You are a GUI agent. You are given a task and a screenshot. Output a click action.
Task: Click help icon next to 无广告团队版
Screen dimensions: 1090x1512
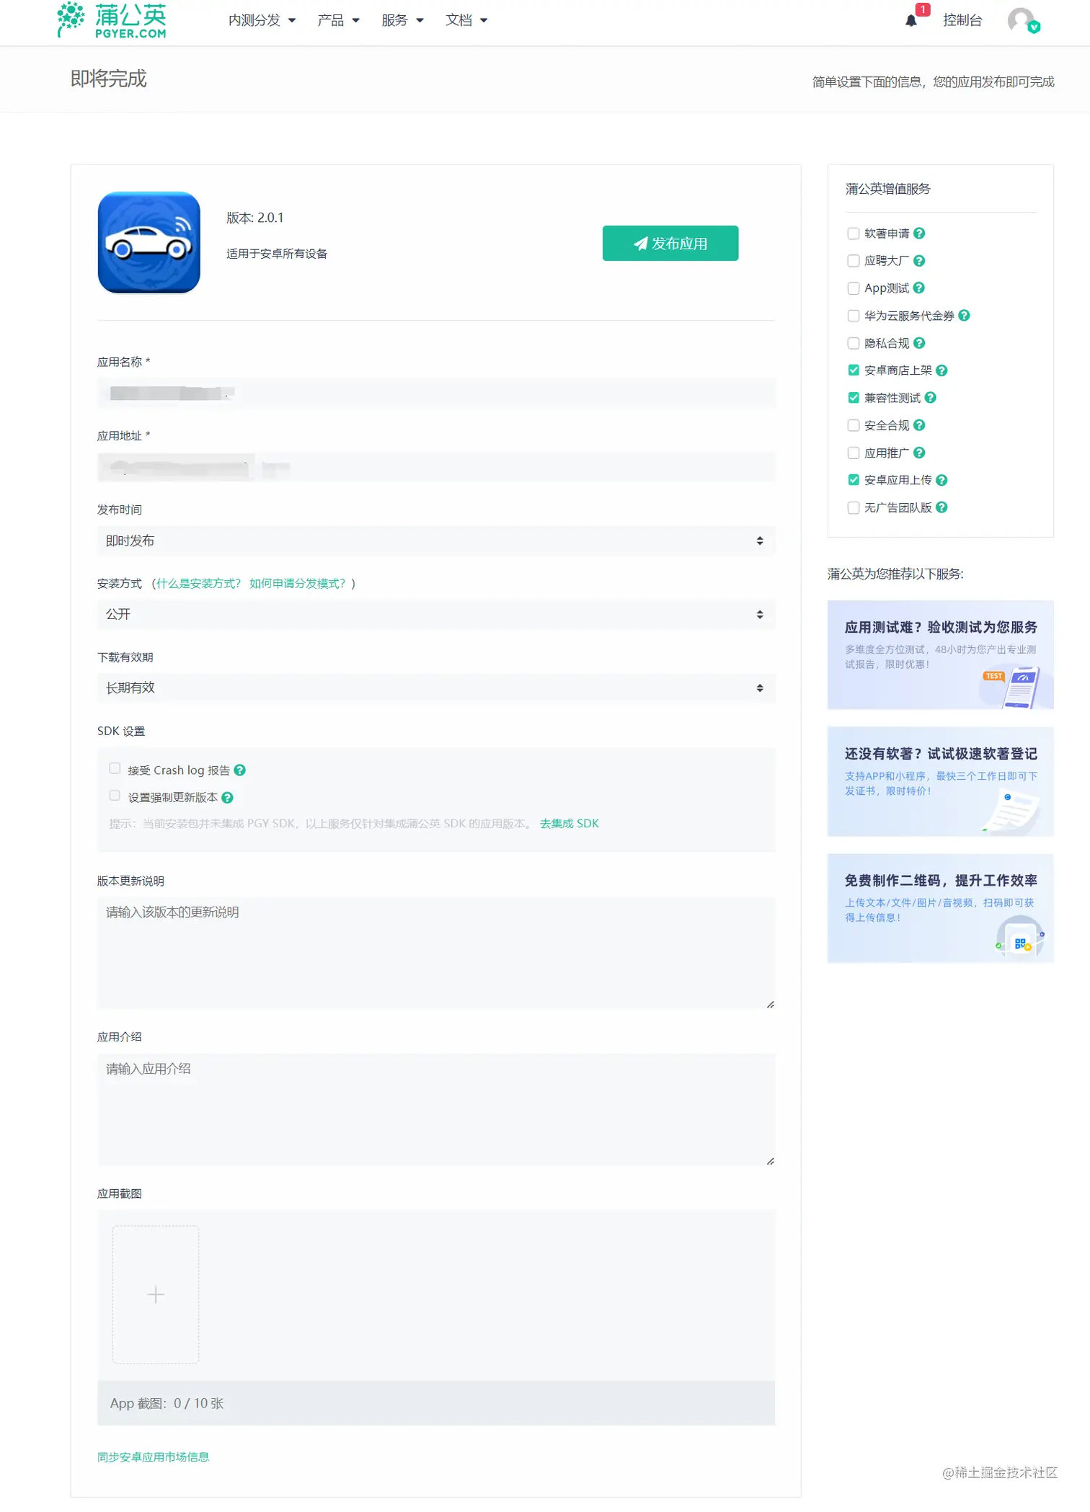(x=942, y=507)
